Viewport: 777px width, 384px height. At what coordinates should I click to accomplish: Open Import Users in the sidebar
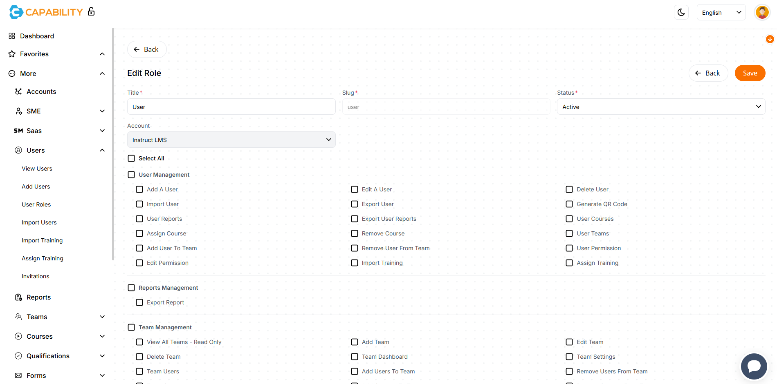[x=39, y=222]
